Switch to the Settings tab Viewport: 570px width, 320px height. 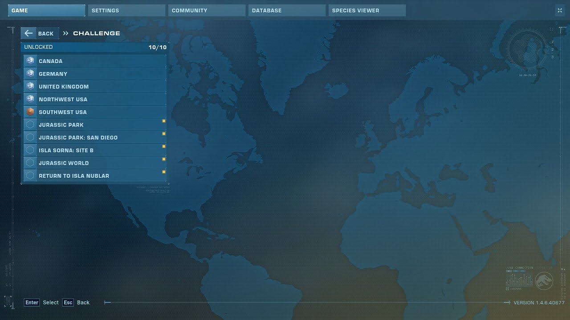126,11
